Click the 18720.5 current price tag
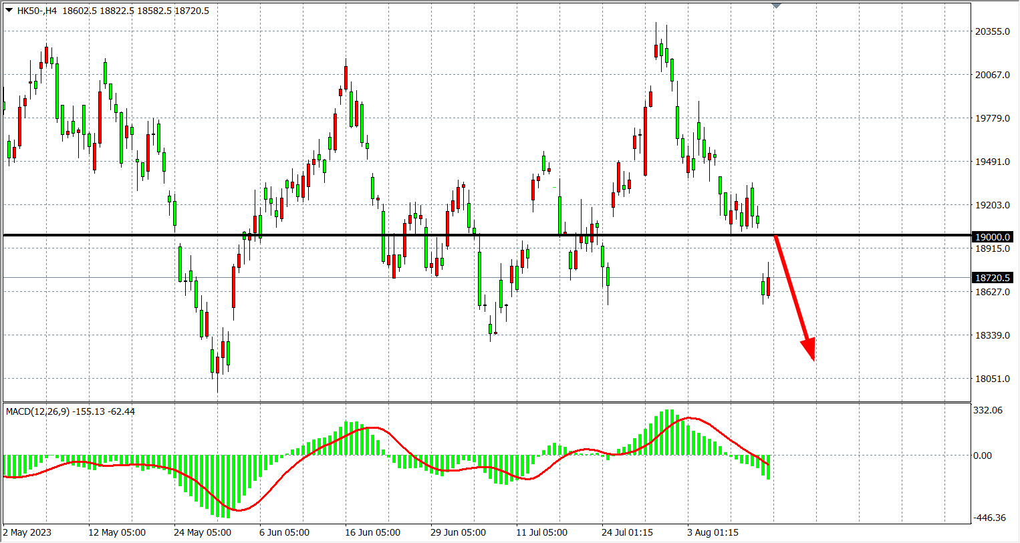The width and height of the screenshot is (1020, 543). point(992,278)
